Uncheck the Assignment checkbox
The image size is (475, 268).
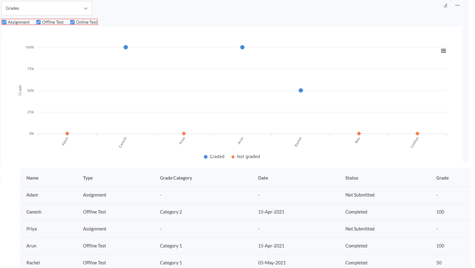[4, 22]
